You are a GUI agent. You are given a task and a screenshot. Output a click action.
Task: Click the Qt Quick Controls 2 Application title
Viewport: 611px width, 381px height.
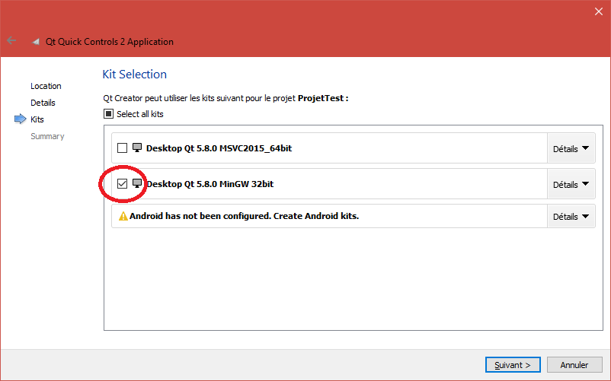110,42
